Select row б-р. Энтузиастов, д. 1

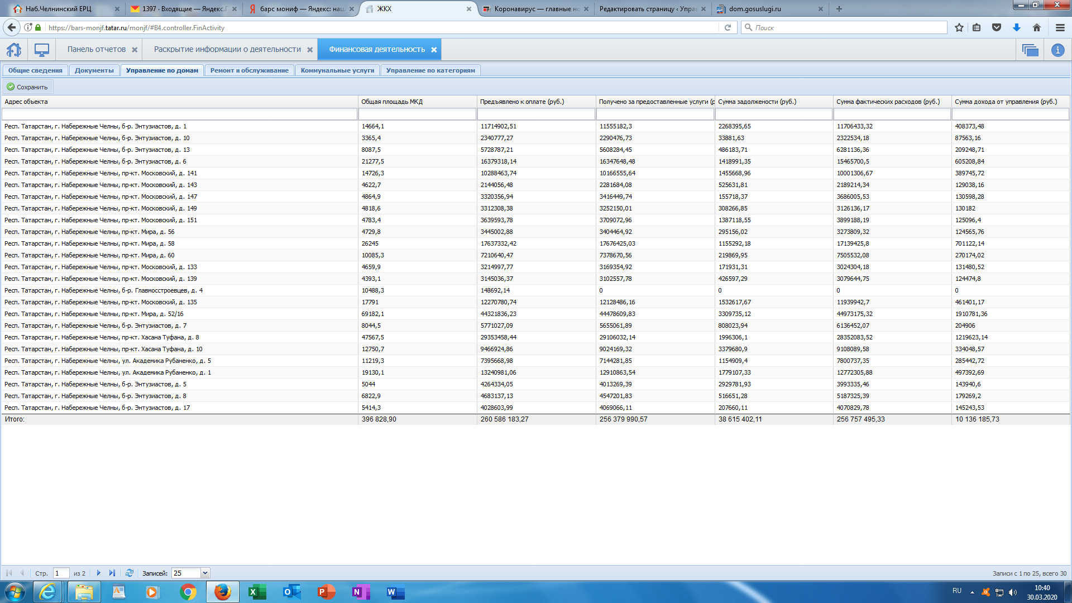(x=535, y=126)
